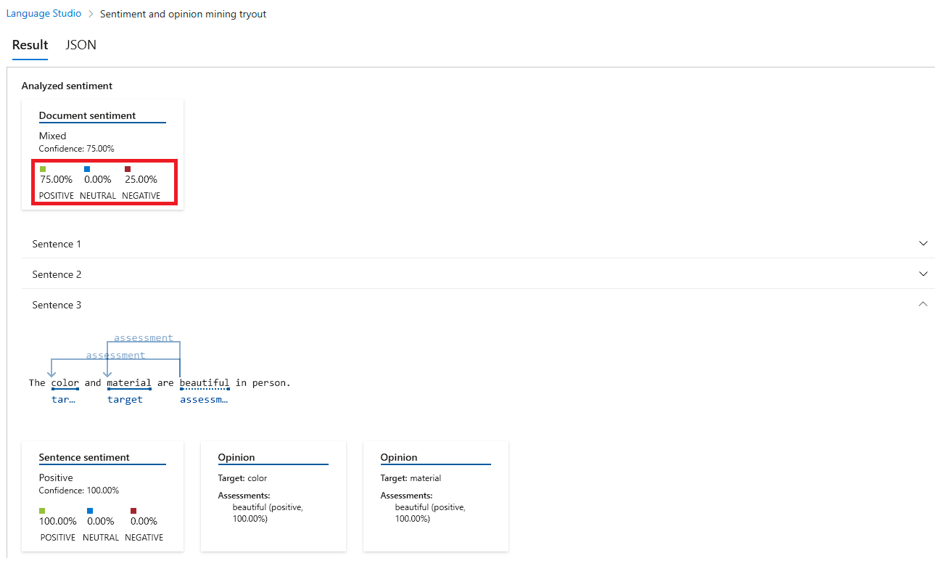Click the Positive sentence sentiment value
The width and height of the screenshot is (935, 566).
[x=56, y=477]
